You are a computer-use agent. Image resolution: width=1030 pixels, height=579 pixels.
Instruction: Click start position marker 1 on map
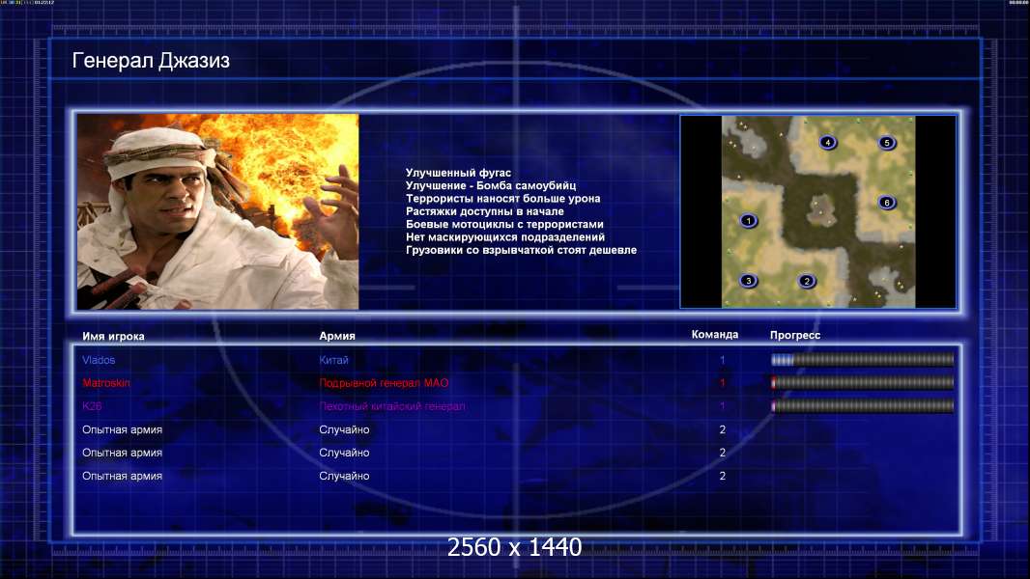pos(748,221)
